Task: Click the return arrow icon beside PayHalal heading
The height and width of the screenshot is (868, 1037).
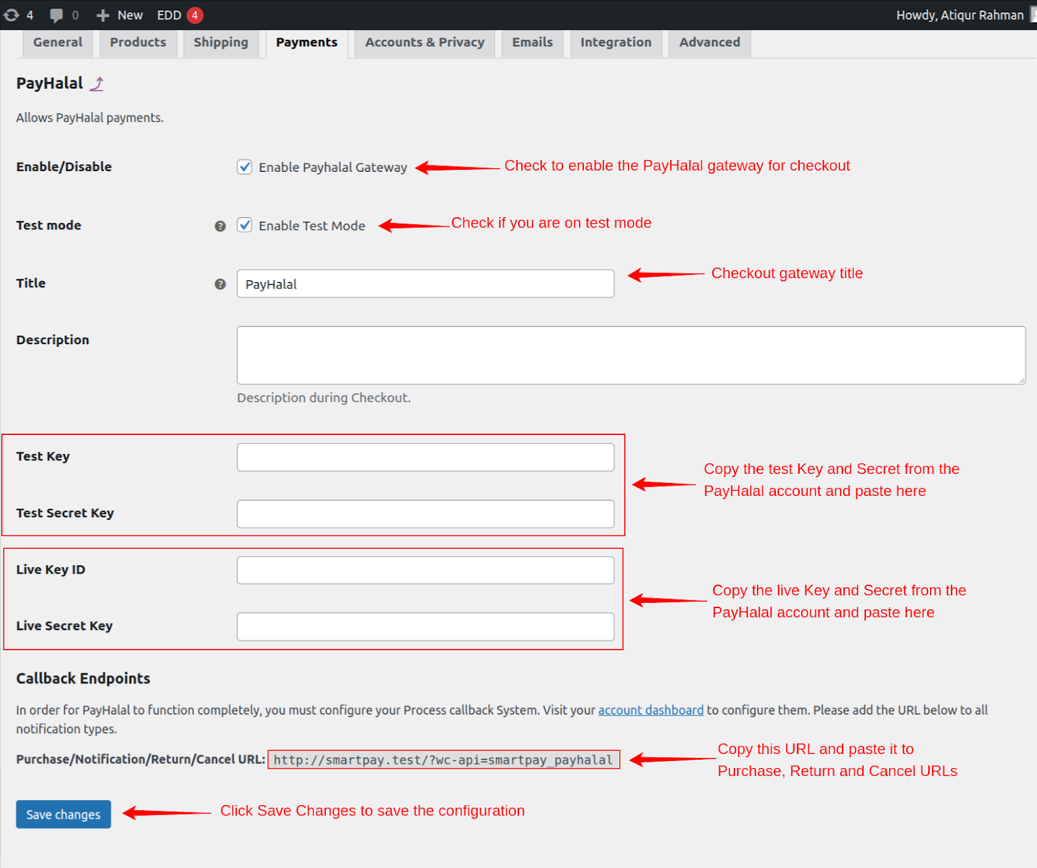Action: coord(97,84)
